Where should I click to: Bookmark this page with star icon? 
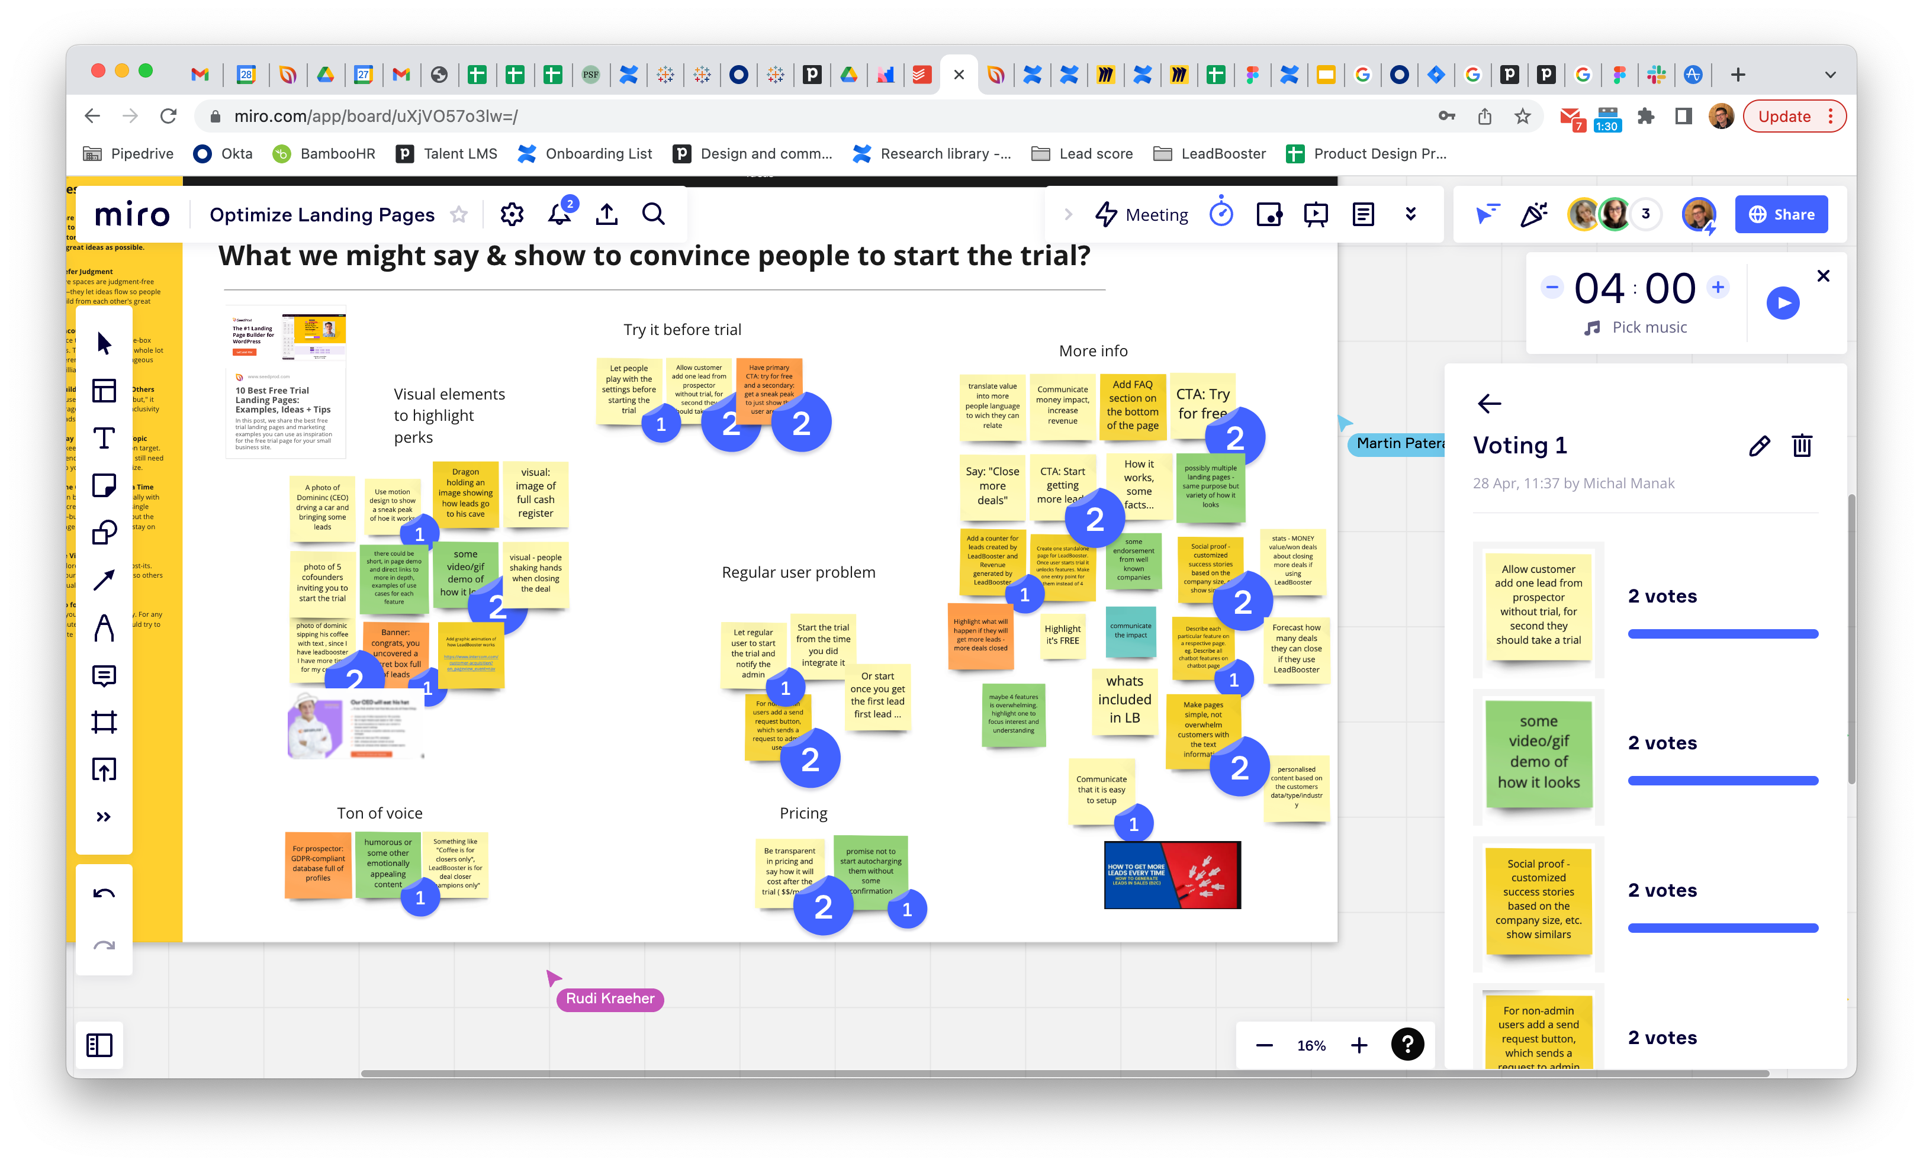tap(1523, 116)
